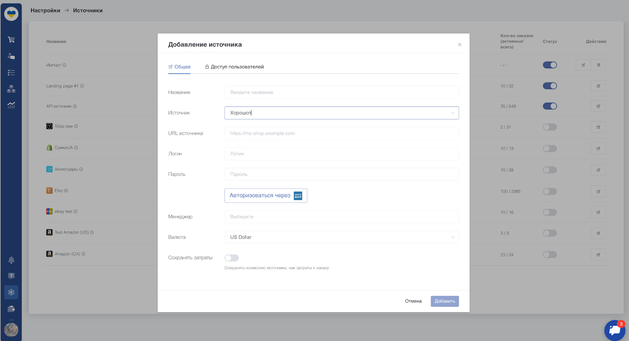629x341 pixels.
Task: Enable the Tilda new status toggle
Action: (550, 127)
